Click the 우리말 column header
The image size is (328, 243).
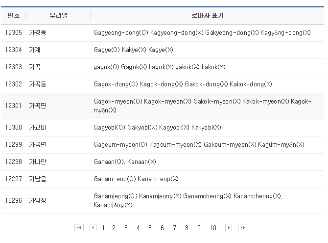[x=59, y=16]
